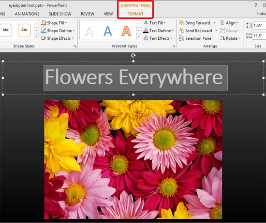Click the Text Fill letter icon
The width and height of the screenshot is (266, 223).
146,23
